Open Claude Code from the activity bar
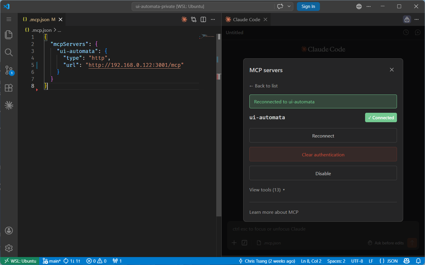The width and height of the screenshot is (425, 265). (x=9, y=105)
